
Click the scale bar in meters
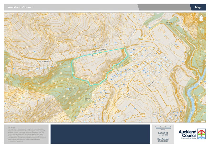click(163, 127)
